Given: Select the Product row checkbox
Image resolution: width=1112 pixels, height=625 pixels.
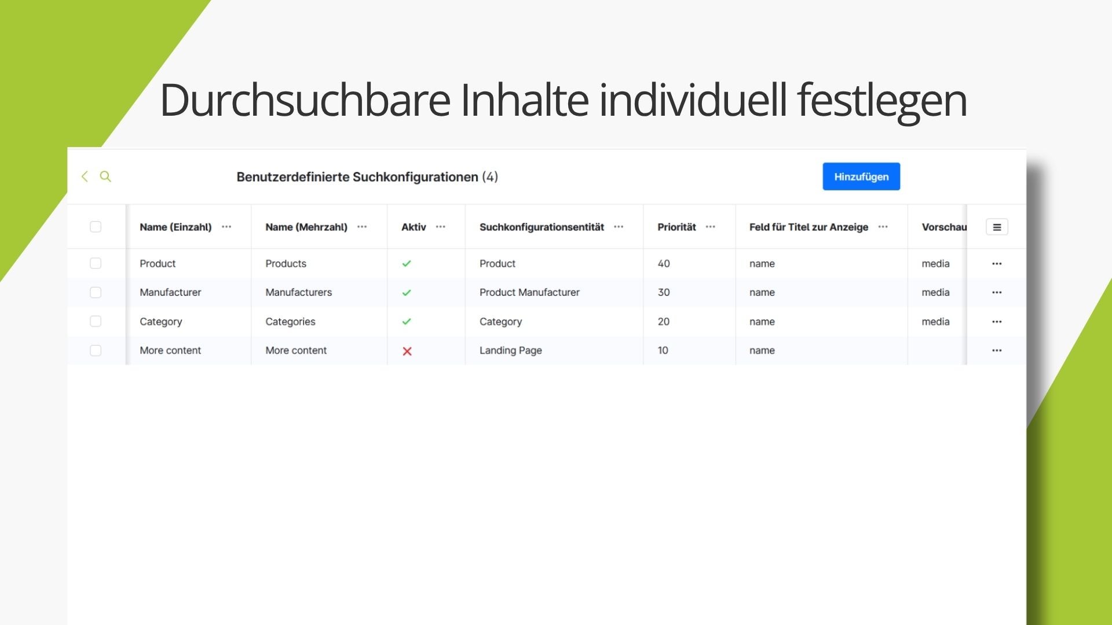Looking at the screenshot, I should pos(96,263).
